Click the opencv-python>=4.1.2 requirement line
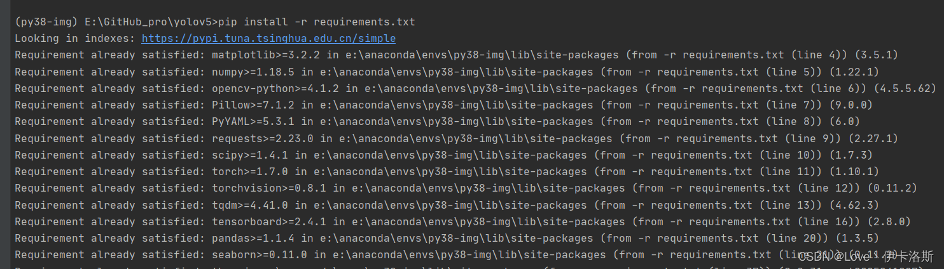This screenshot has height=269, width=944. pyautogui.click(x=475, y=89)
